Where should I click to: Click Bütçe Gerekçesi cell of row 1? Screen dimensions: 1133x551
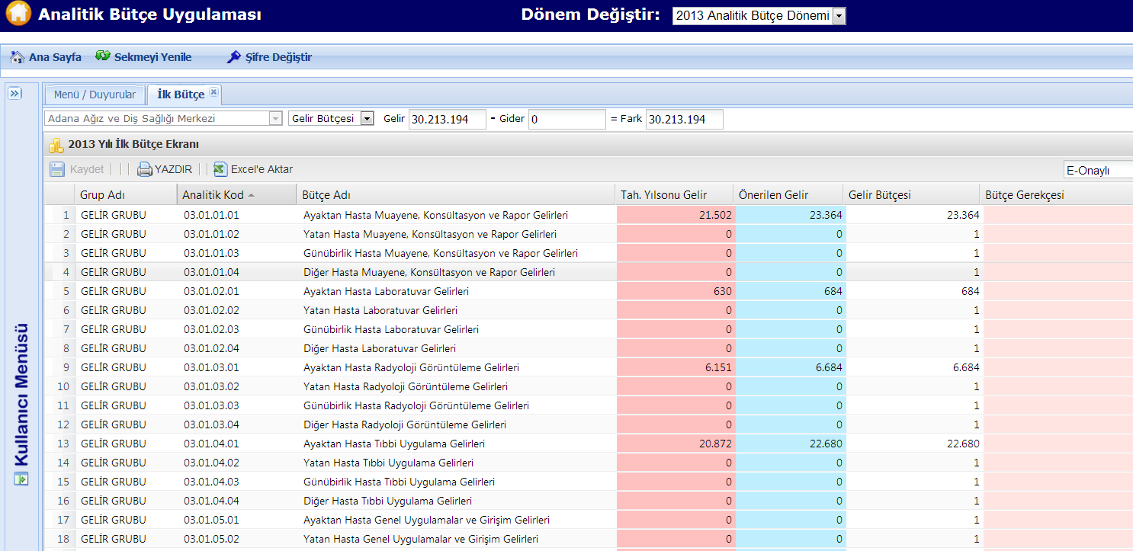pos(1058,215)
